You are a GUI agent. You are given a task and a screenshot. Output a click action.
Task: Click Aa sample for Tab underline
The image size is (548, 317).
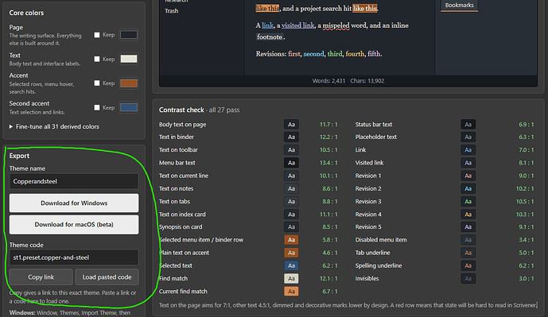pos(468,253)
